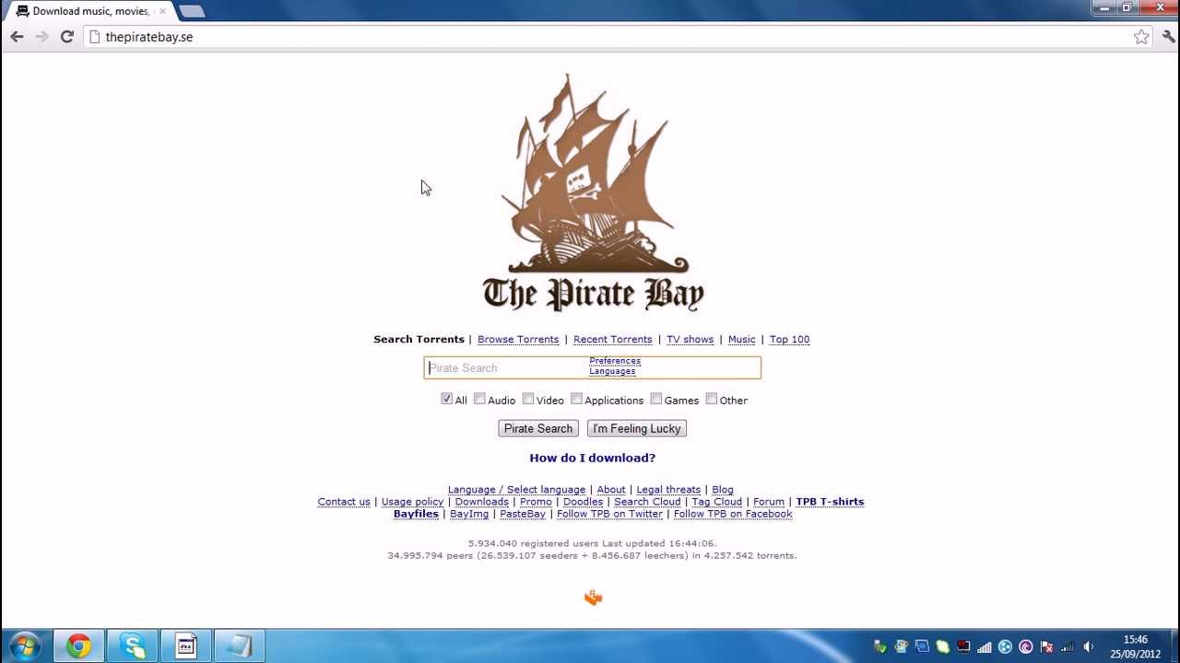Open the About link
Screen dimensions: 1180x663
coord(611,490)
